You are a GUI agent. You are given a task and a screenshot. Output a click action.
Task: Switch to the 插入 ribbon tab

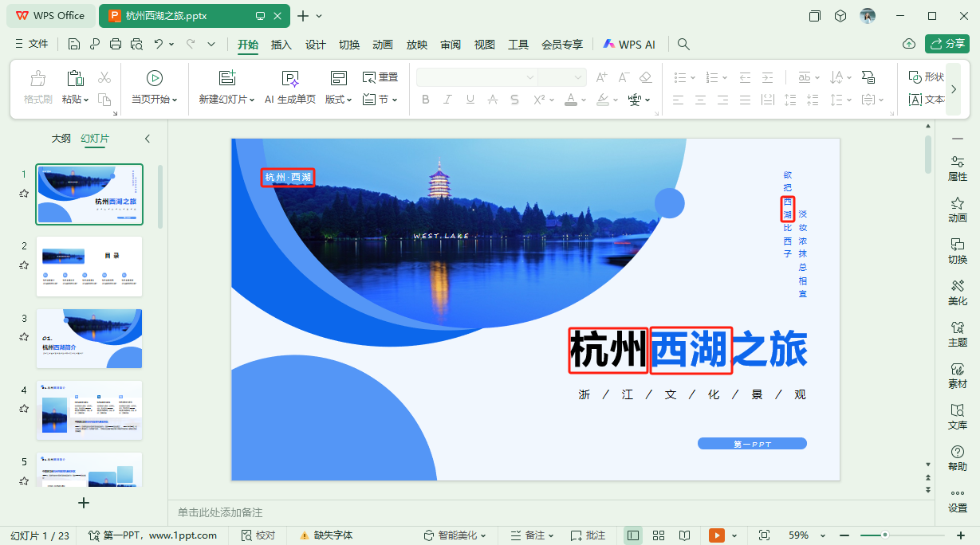[x=281, y=45]
